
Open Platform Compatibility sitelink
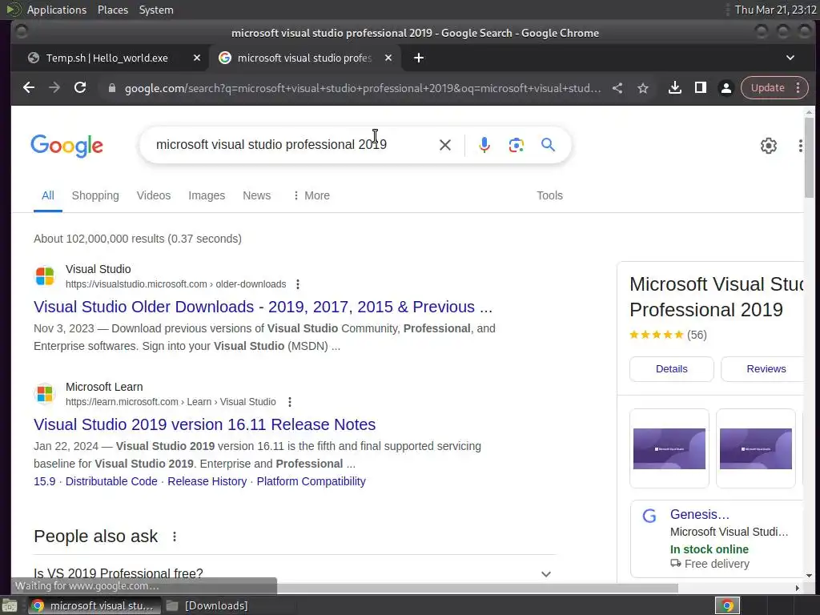pos(312,481)
